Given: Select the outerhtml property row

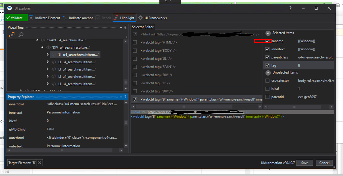Looking at the screenshot, I should coord(65,138).
